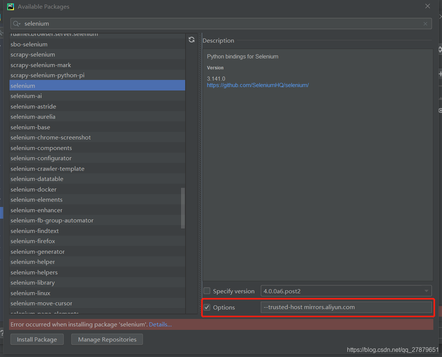
Task: Click the search magnifier icon
Action: (16, 23)
